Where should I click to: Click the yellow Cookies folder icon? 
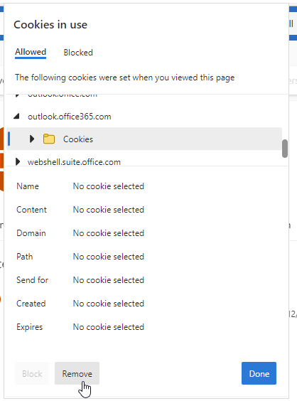[x=49, y=139]
